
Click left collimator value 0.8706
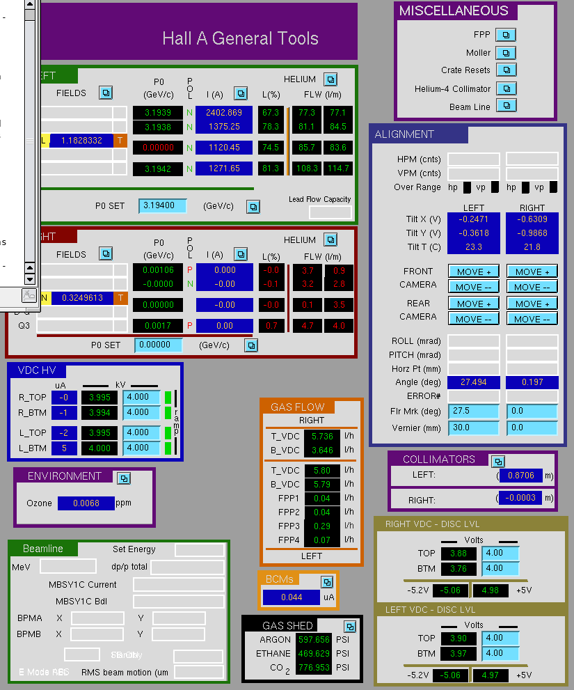click(x=521, y=476)
